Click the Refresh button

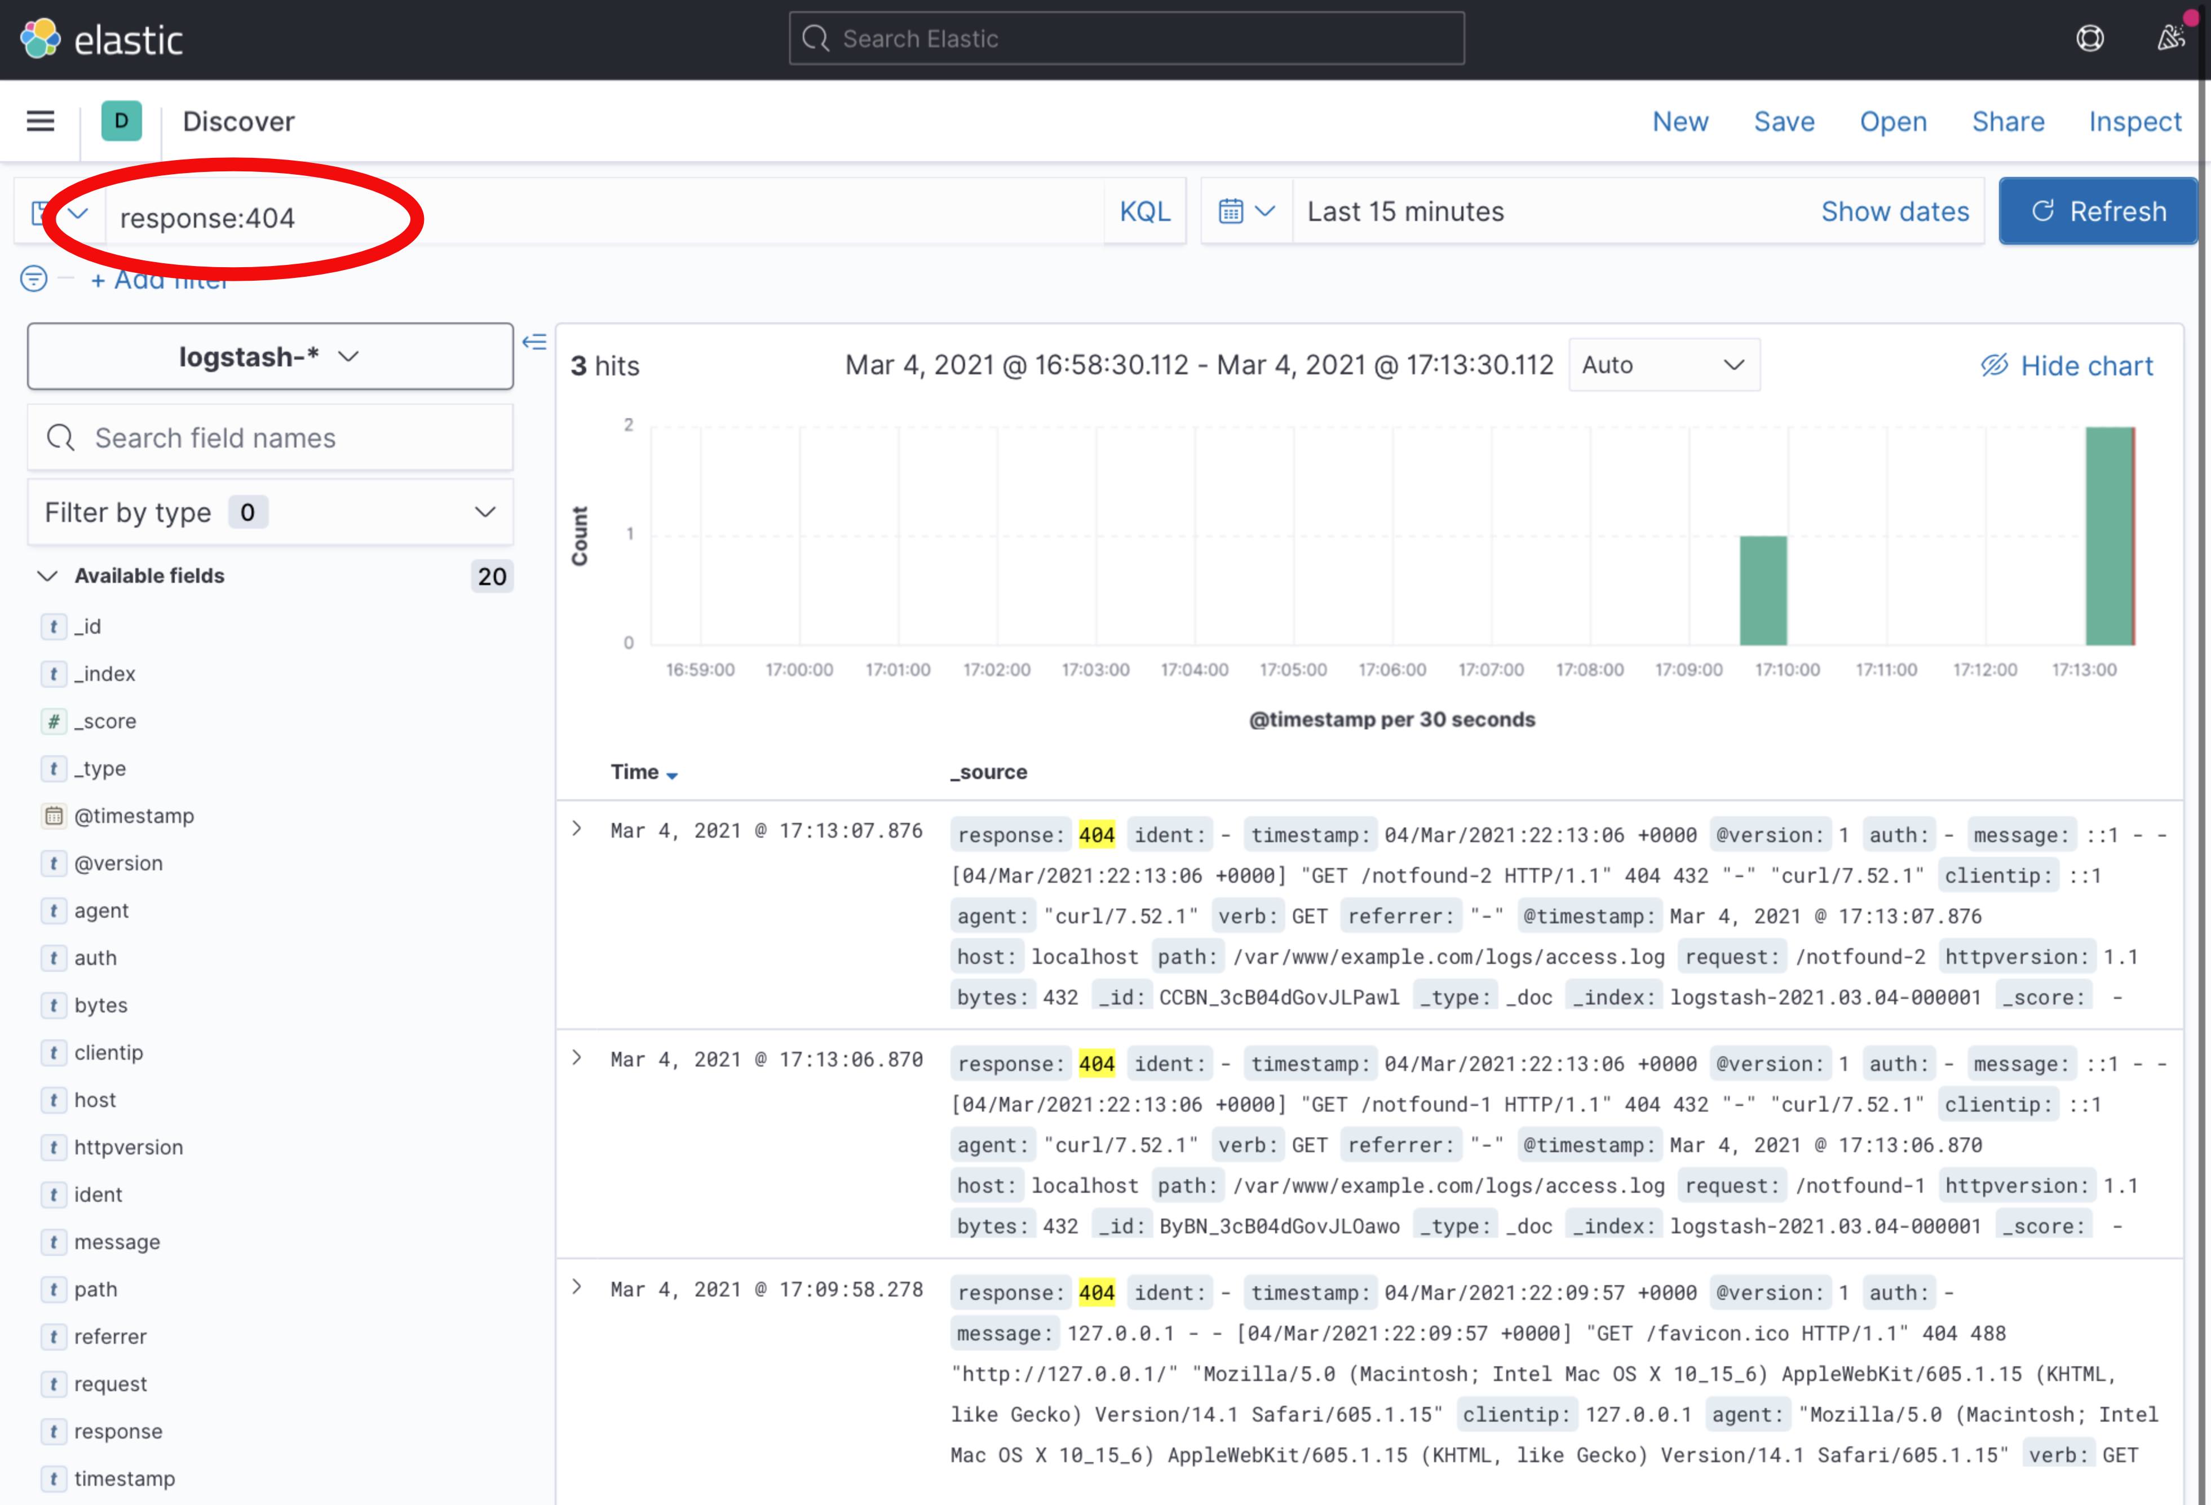(2097, 210)
